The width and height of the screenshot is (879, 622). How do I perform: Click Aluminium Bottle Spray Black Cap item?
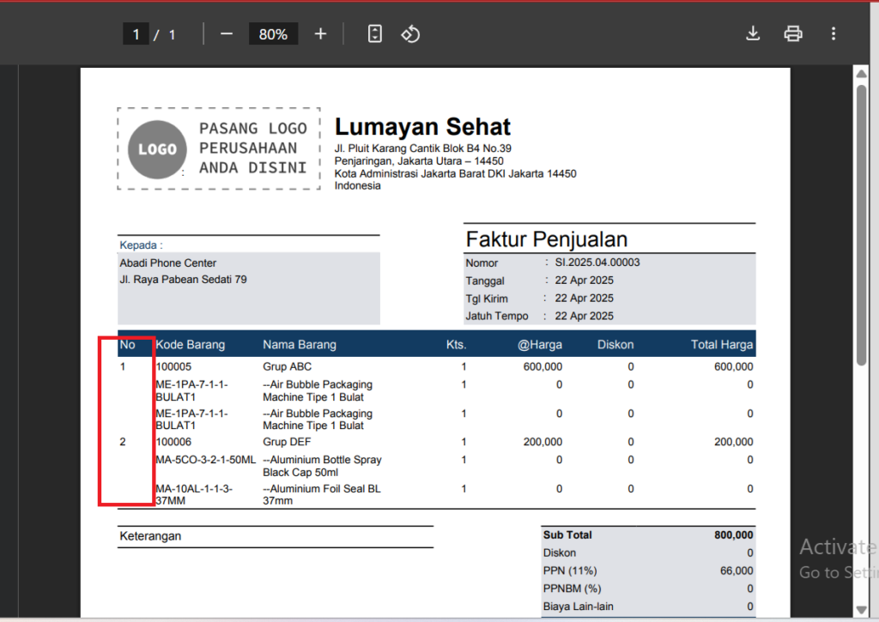pyautogui.click(x=322, y=466)
